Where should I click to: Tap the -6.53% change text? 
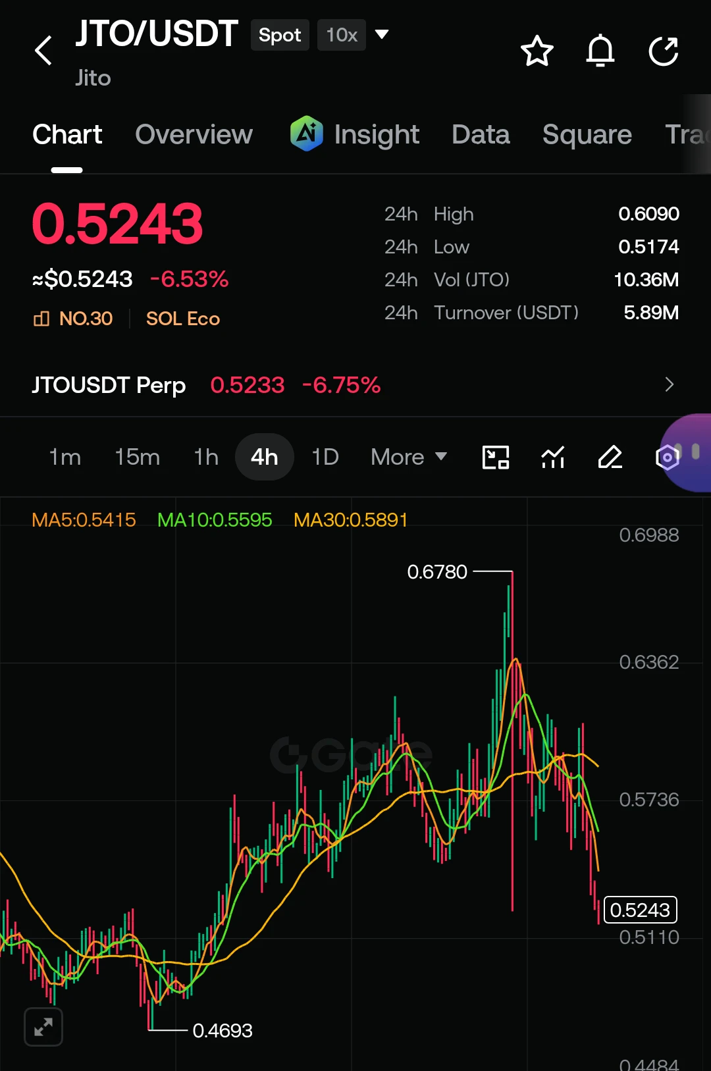[x=189, y=279]
